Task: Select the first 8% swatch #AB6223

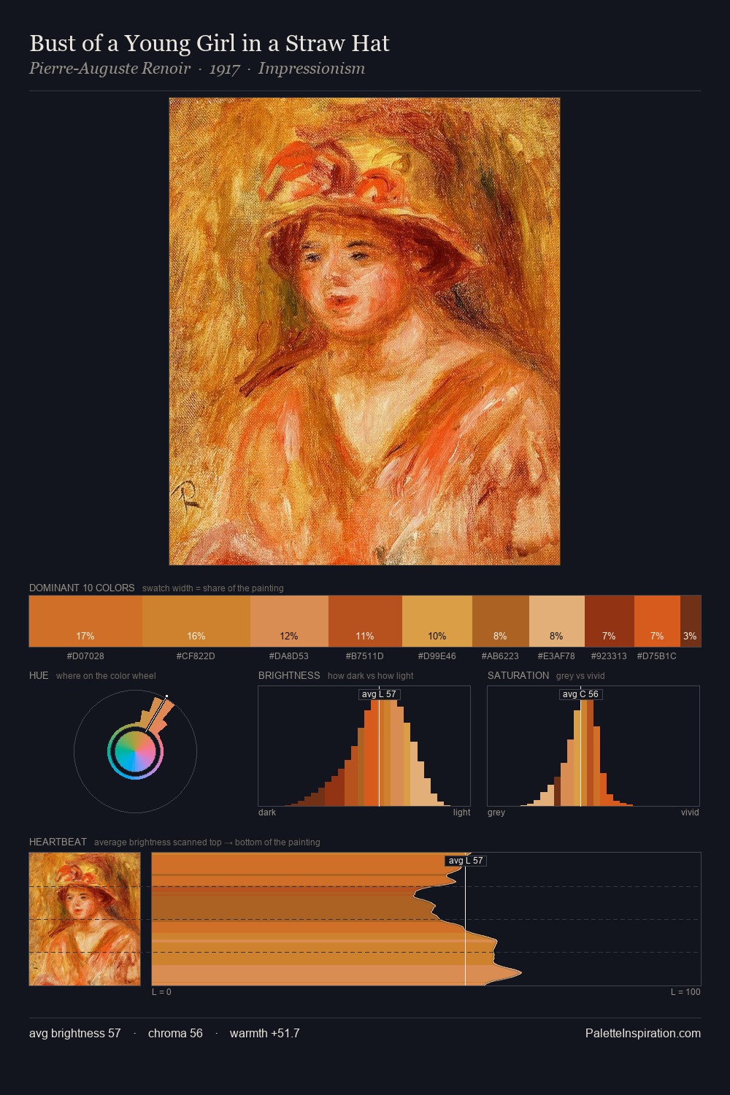Action: point(500,621)
